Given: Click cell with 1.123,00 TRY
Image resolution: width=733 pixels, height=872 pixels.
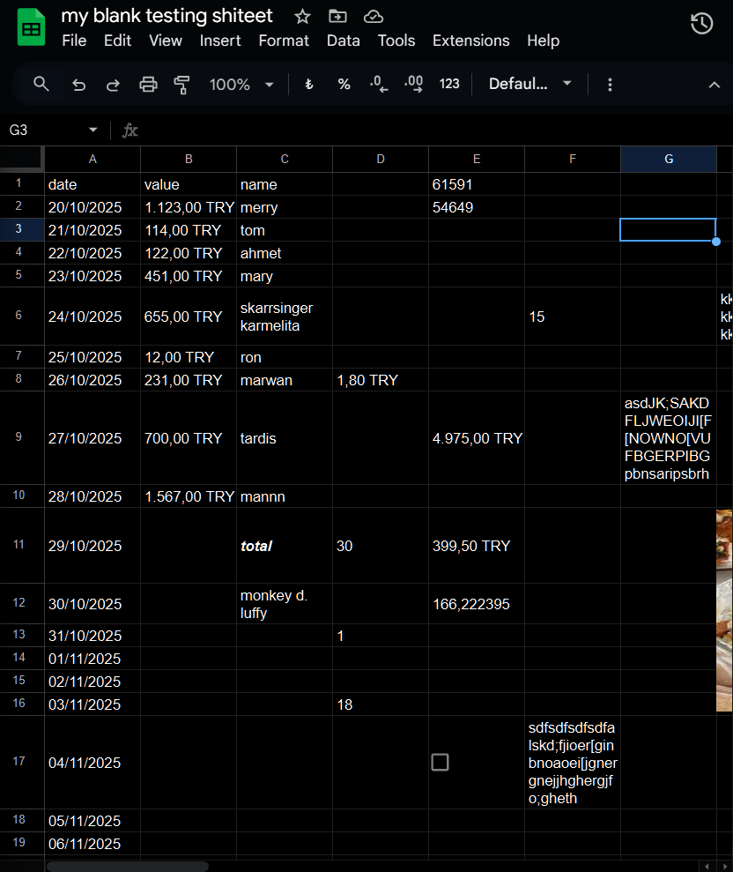Looking at the screenshot, I should point(189,207).
